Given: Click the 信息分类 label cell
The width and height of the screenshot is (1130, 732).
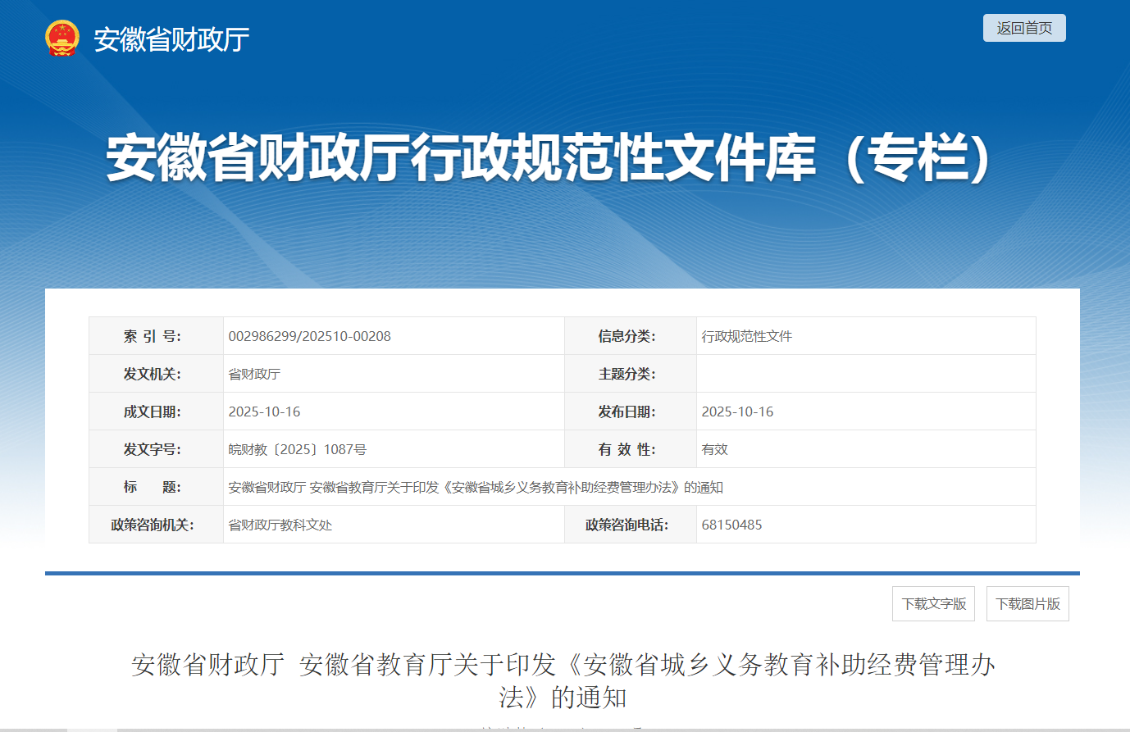Looking at the screenshot, I should pos(630,336).
